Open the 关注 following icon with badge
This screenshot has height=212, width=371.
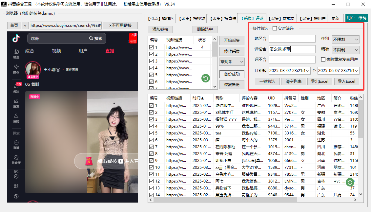click(x=16, y=88)
